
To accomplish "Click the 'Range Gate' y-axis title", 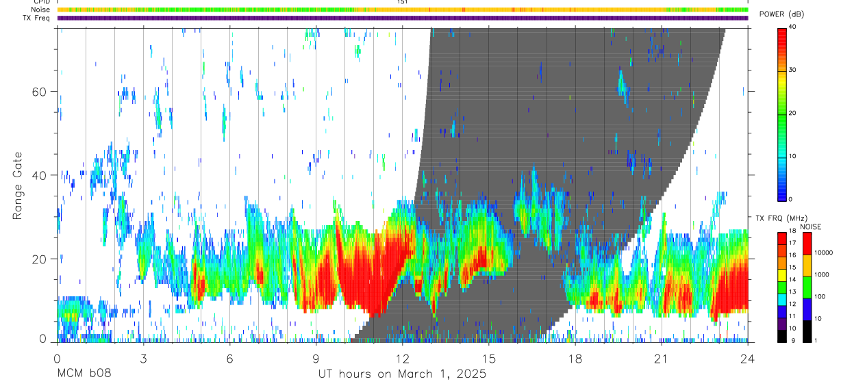I will coord(18,185).
